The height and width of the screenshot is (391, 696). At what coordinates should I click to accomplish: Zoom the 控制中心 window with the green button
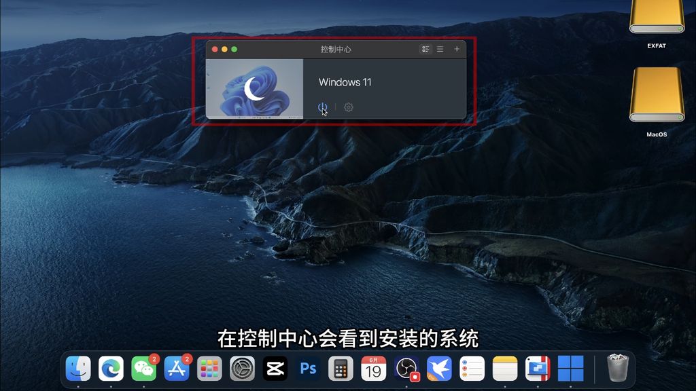coord(234,49)
